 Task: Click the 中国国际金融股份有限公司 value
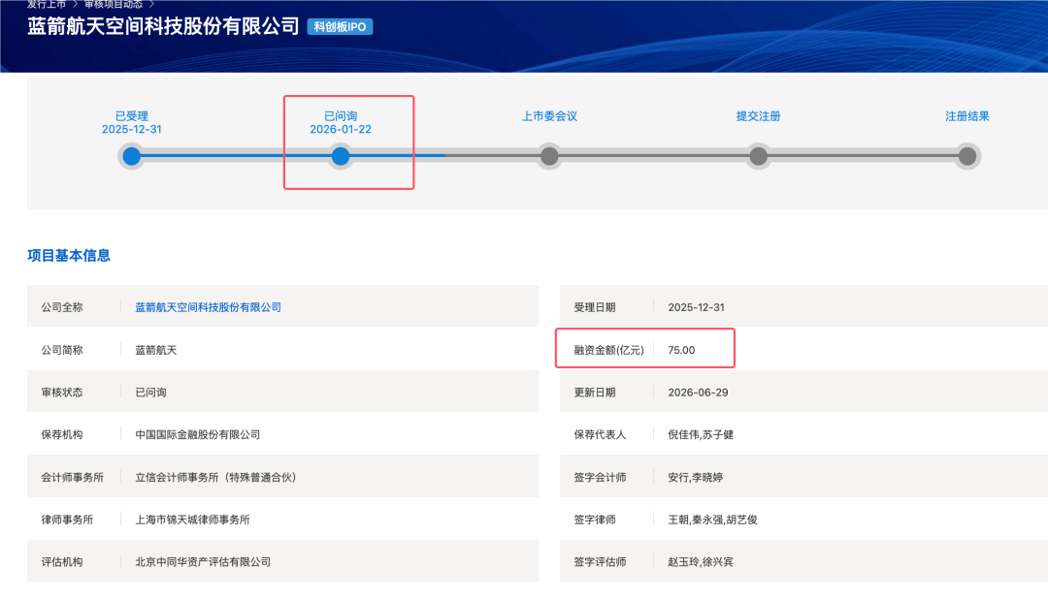click(x=198, y=435)
